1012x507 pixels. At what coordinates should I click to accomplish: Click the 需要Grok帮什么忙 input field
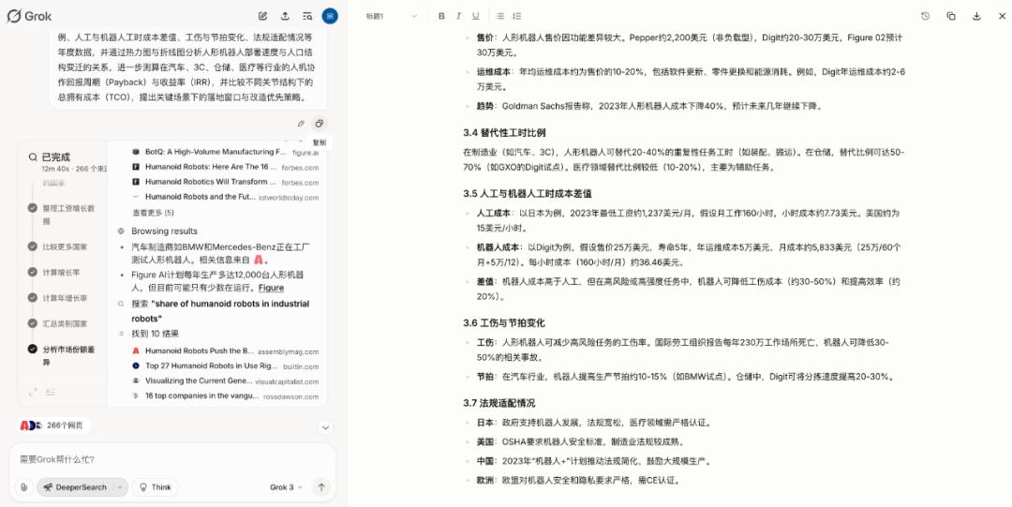(169, 459)
